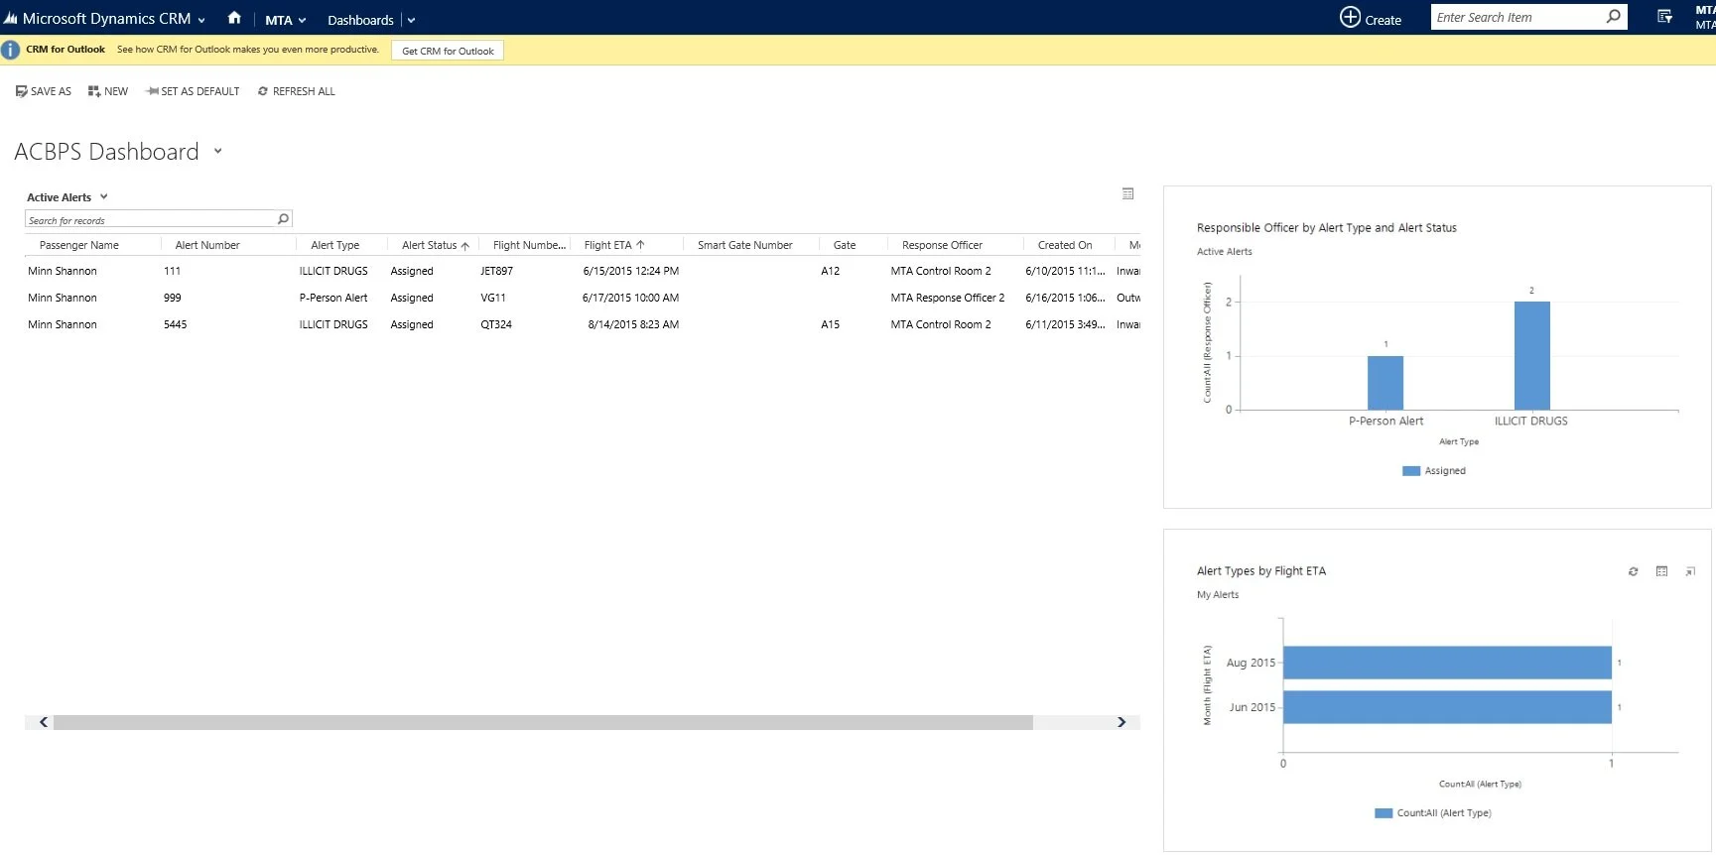Refresh the Alert Types by Flight ETA chart

(x=1633, y=571)
